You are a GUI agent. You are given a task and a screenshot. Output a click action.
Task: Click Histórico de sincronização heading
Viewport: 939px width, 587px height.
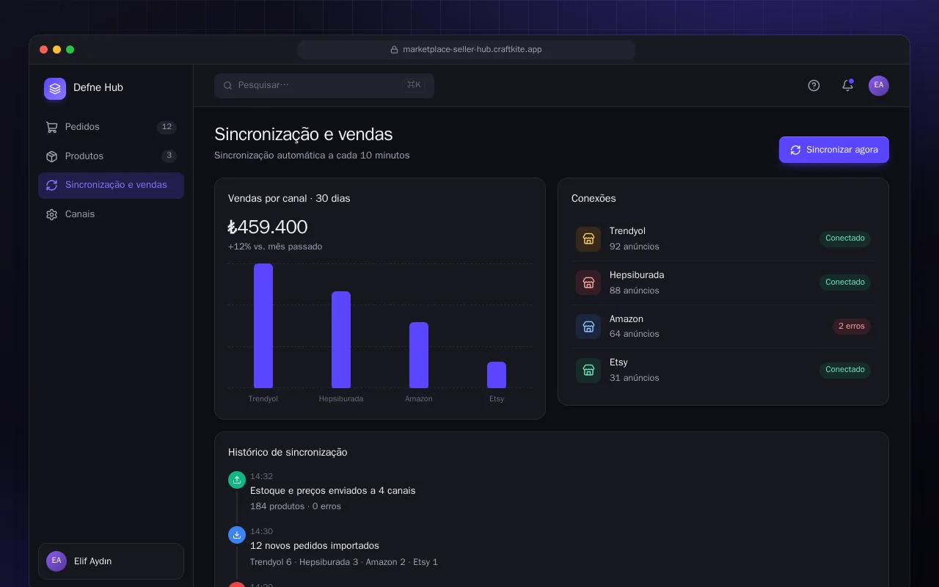(288, 453)
